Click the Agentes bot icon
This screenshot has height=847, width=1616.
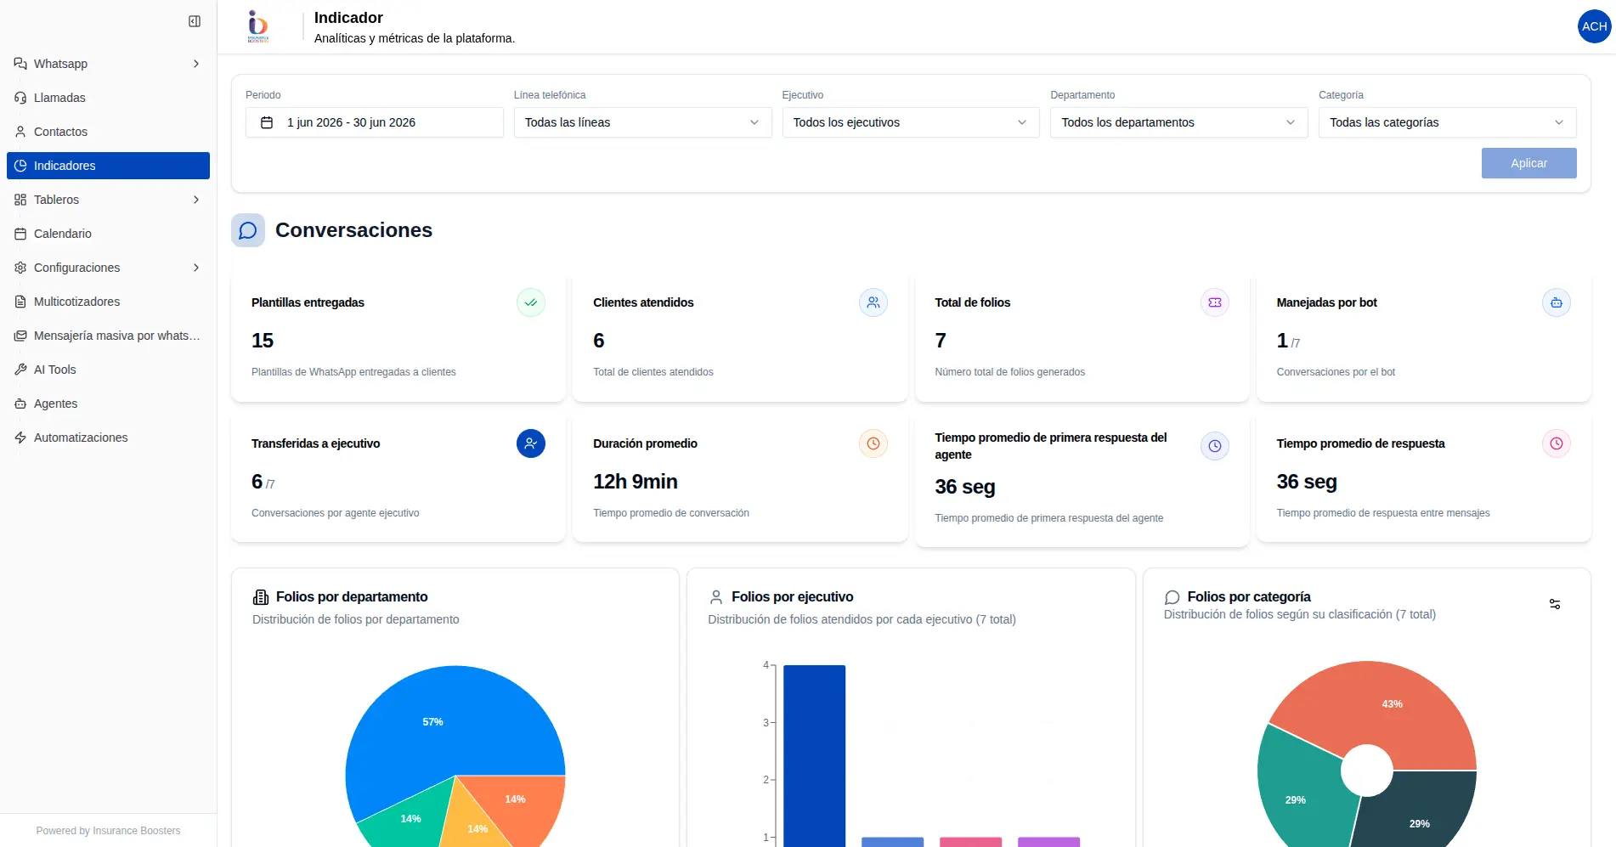tap(20, 404)
